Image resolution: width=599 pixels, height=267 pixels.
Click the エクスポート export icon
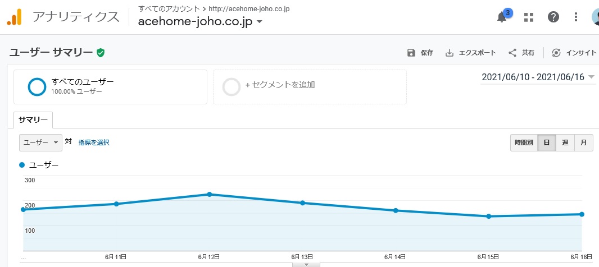coord(450,53)
